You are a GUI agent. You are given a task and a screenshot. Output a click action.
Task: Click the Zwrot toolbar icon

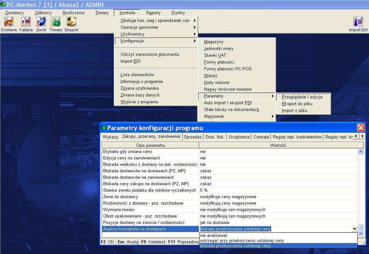(x=41, y=24)
